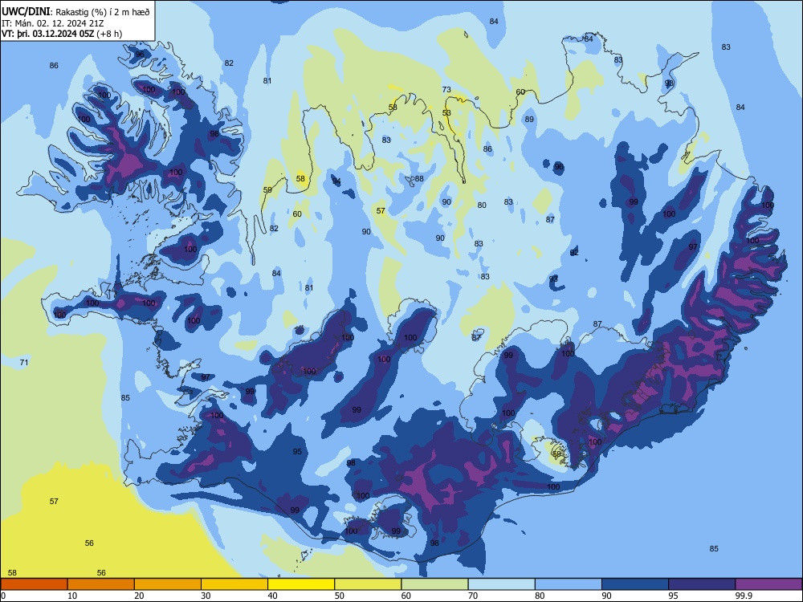Click the "40" legend label
The height and width of the screenshot is (602, 803).
[272, 596]
